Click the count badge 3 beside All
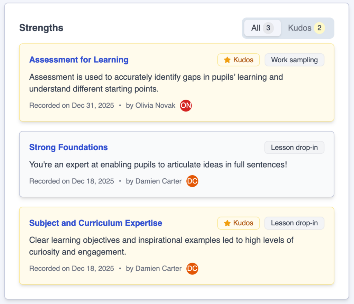Image resolution: width=354 pixels, height=304 pixels. pos(268,28)
